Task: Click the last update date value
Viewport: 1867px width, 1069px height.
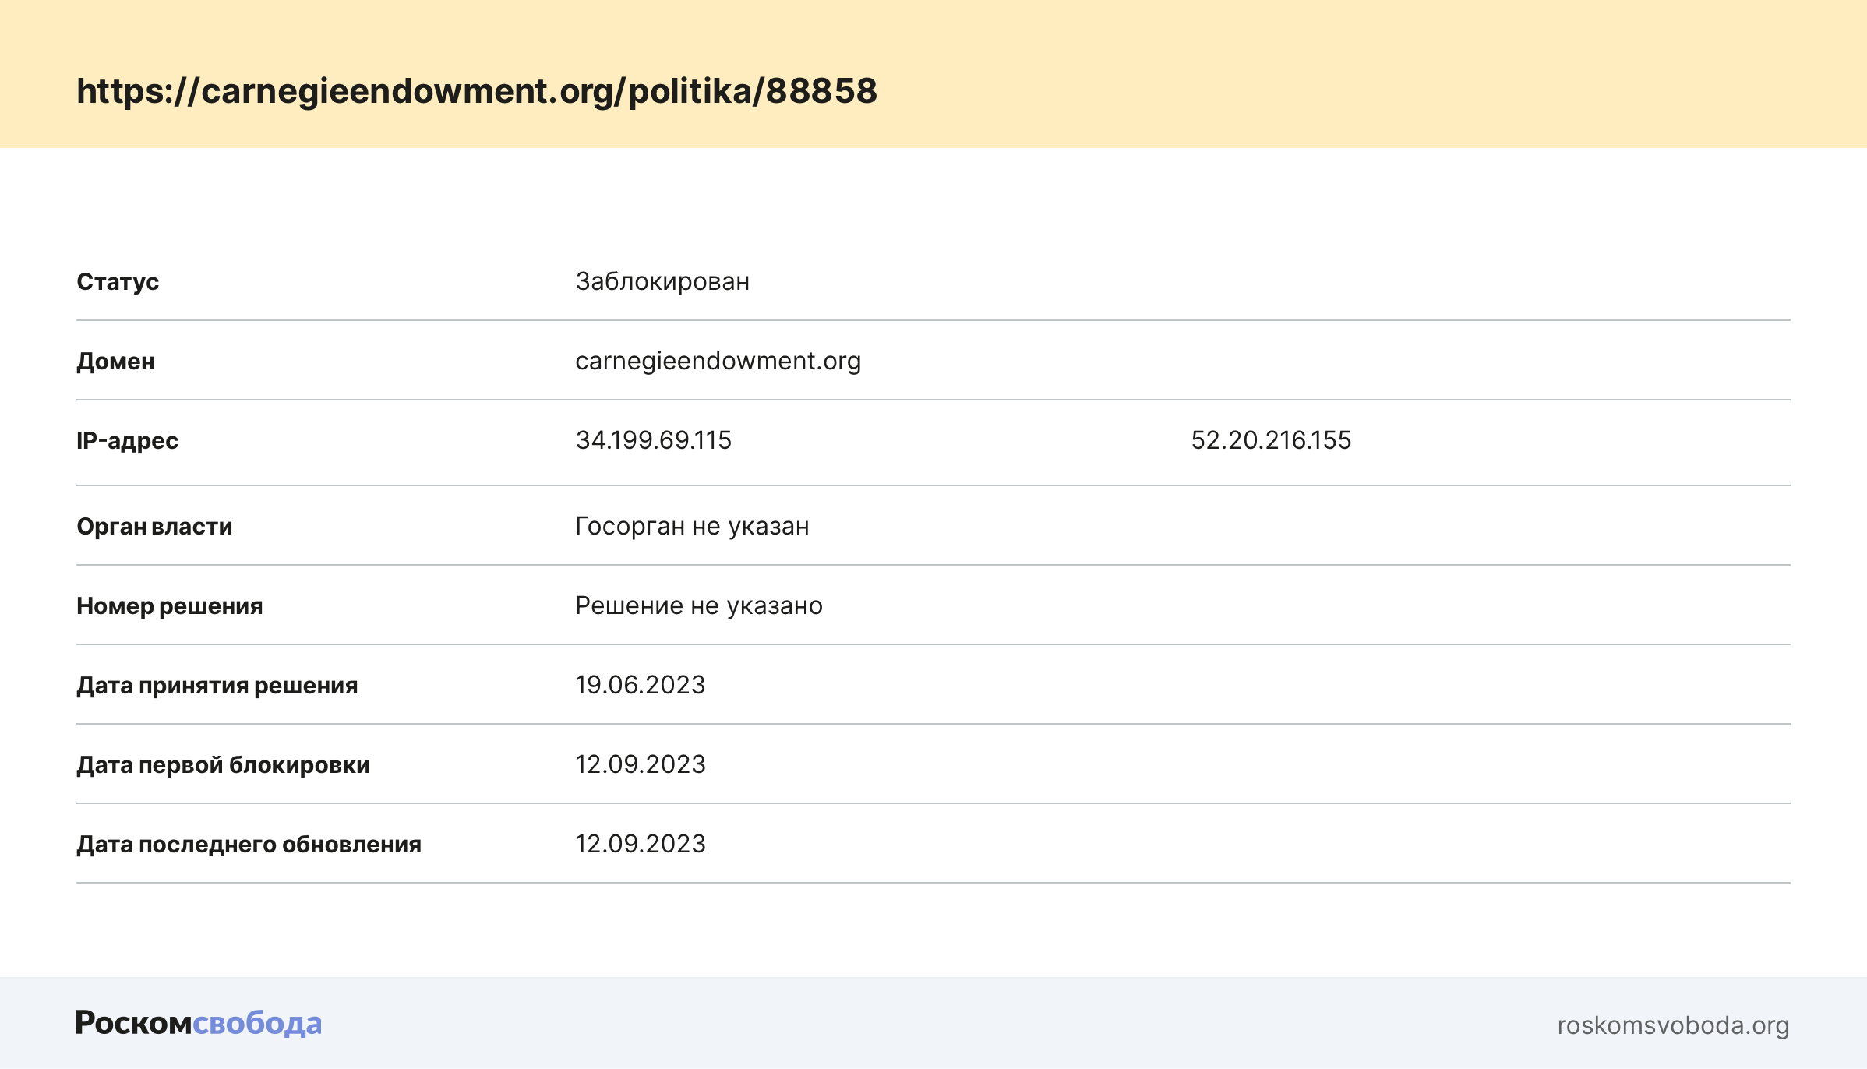Action: (640, 844)
